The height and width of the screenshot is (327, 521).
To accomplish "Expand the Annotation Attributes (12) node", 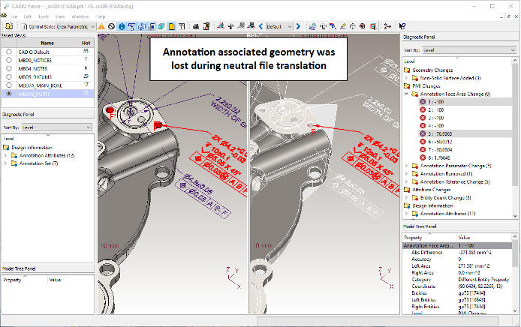I will pos(5,155).
